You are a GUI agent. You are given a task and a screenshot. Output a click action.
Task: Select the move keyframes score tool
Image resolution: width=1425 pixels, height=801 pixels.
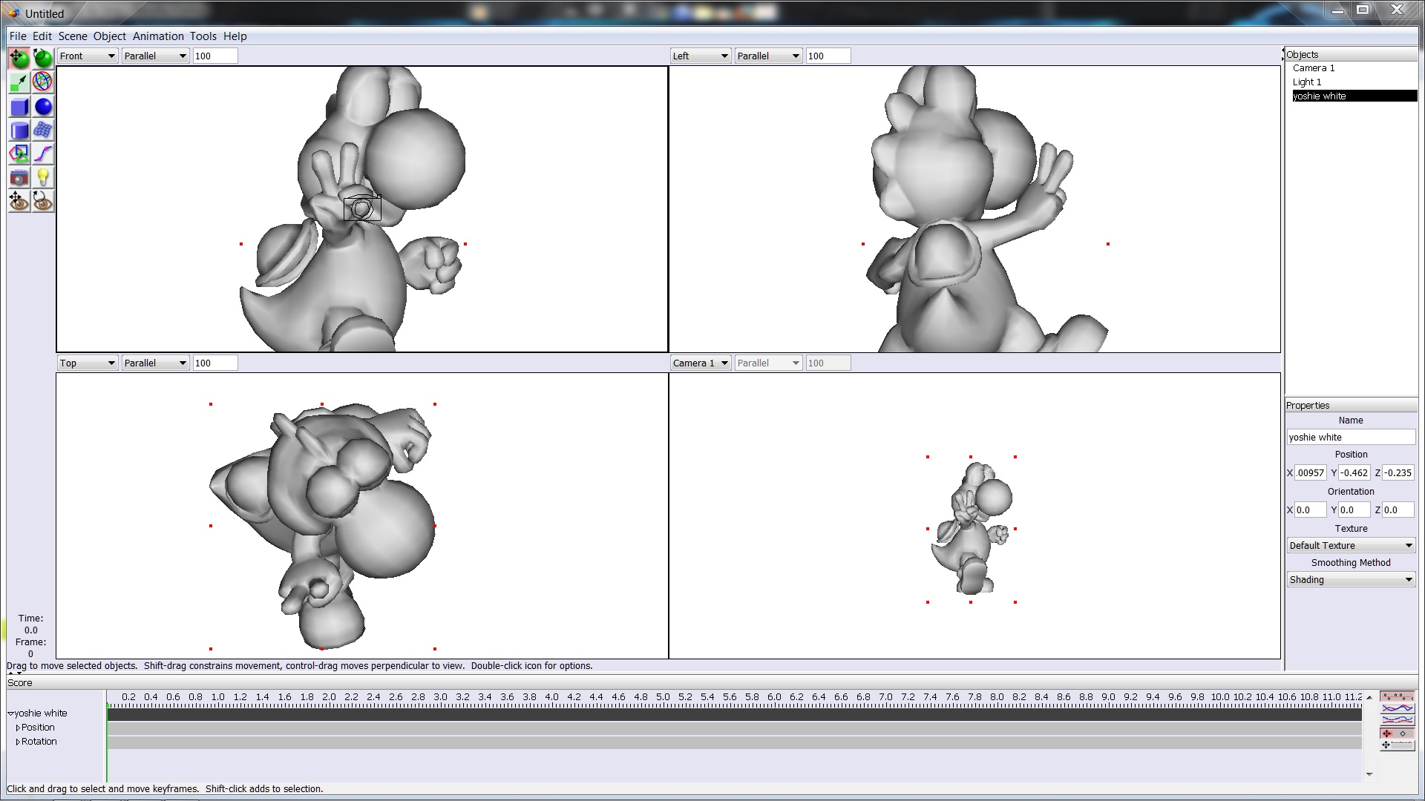1397,734
